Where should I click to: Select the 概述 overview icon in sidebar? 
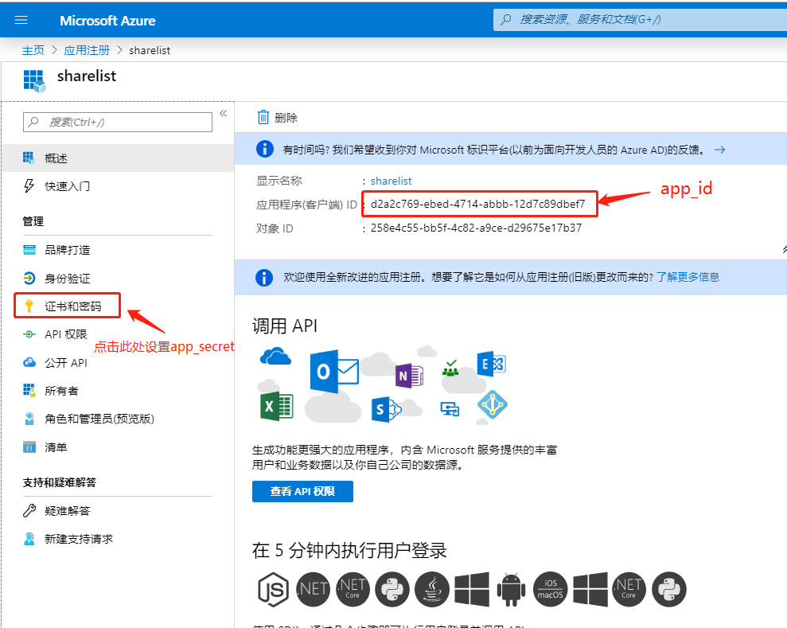(27, 157)
